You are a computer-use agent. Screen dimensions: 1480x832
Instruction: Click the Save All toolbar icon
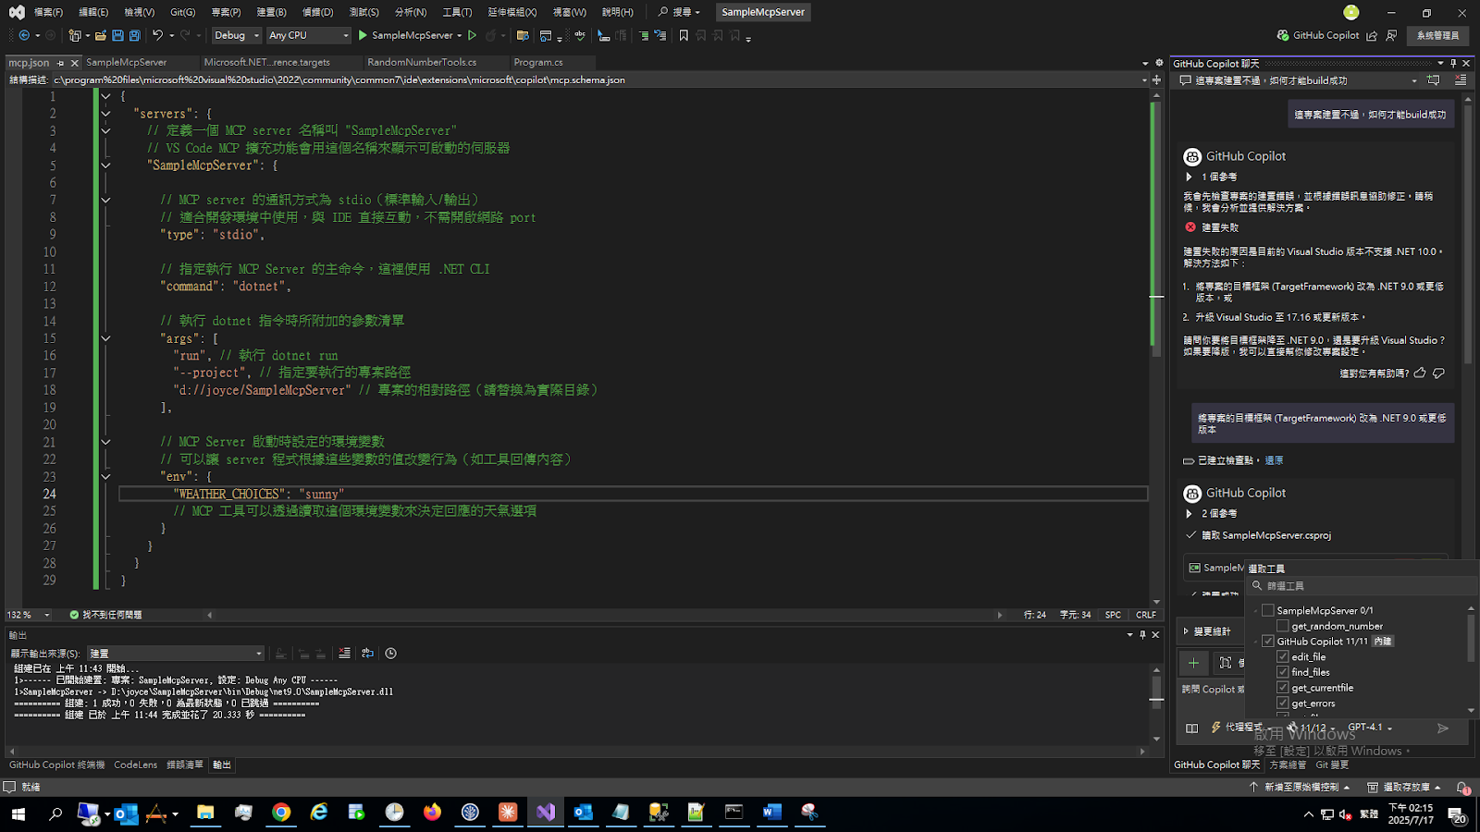point(135,35)
